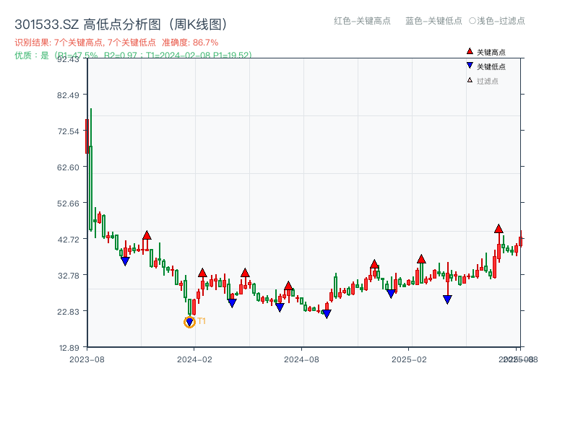The height and width of the screenshot is (433, 578).
Task: Click the blue key-low triangle near 2024-08
Action: pos(327,314)
